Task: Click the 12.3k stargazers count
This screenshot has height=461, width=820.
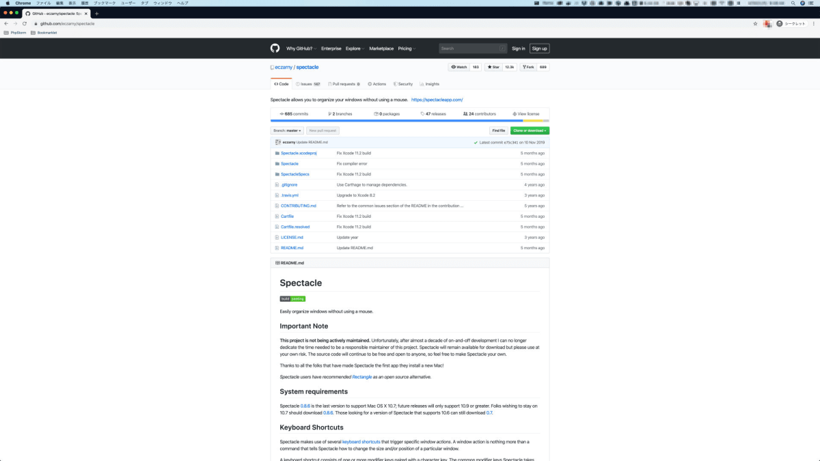Action: click(510, 67)
